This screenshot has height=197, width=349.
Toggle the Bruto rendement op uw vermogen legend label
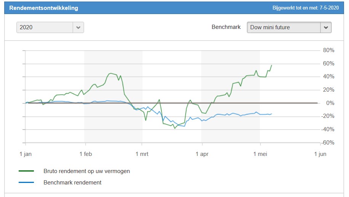coord(86,171)
